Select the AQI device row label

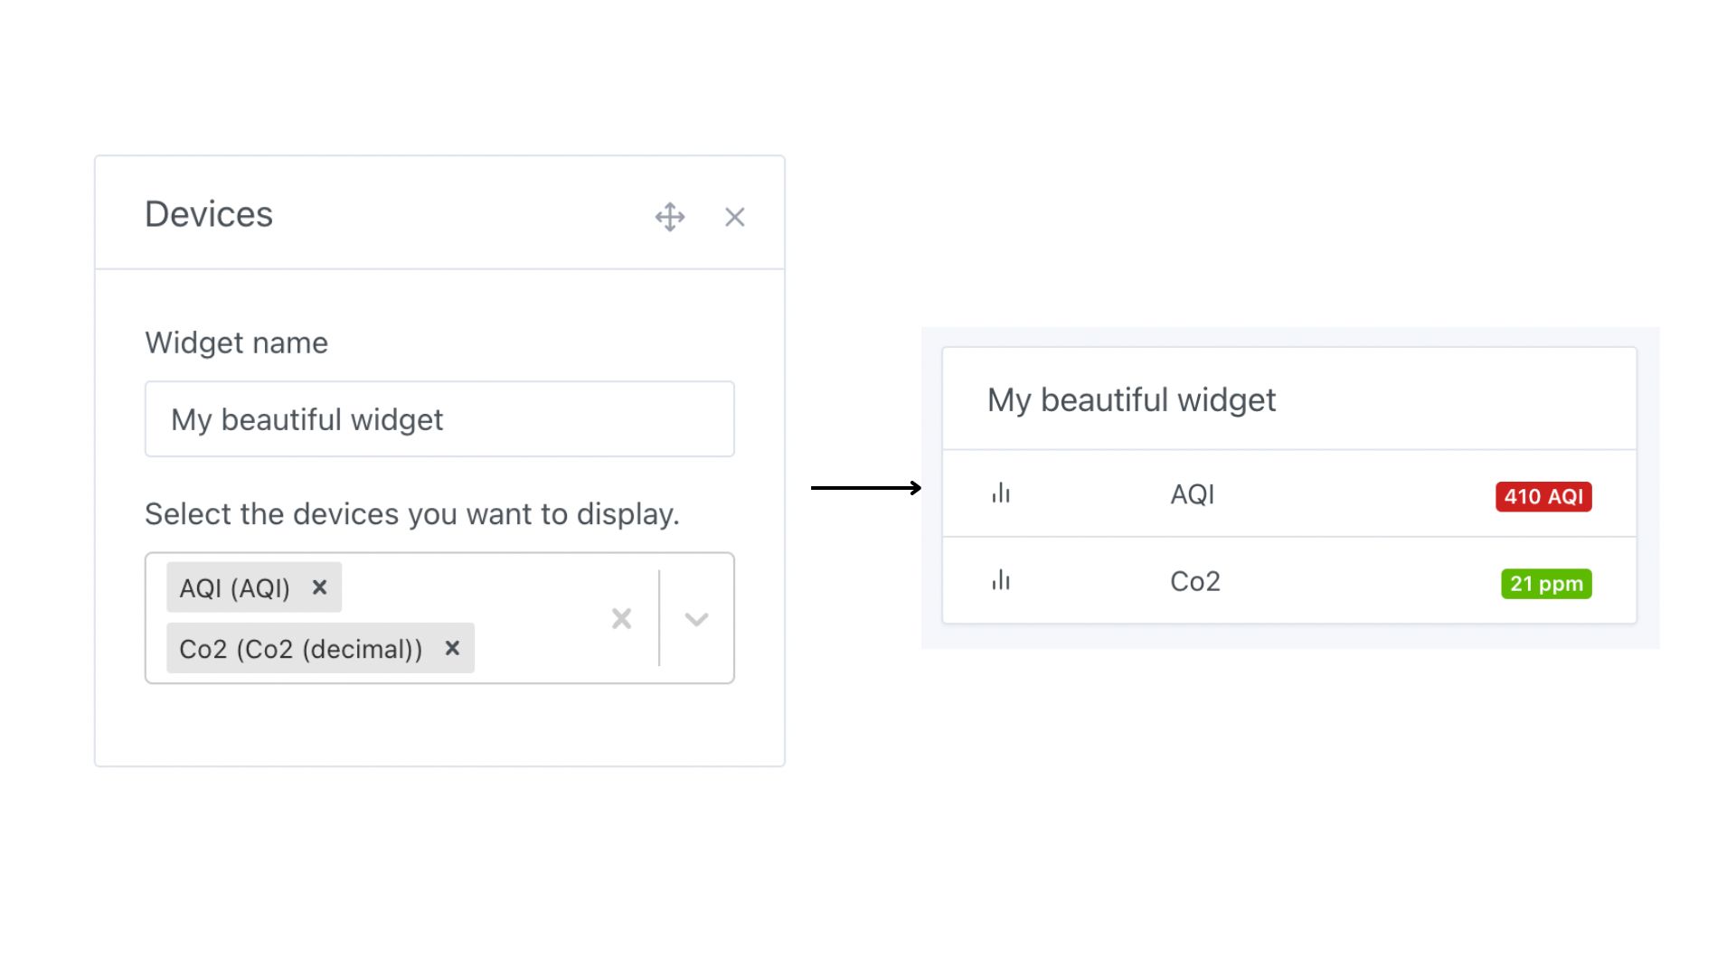[x=1192, y=494]
